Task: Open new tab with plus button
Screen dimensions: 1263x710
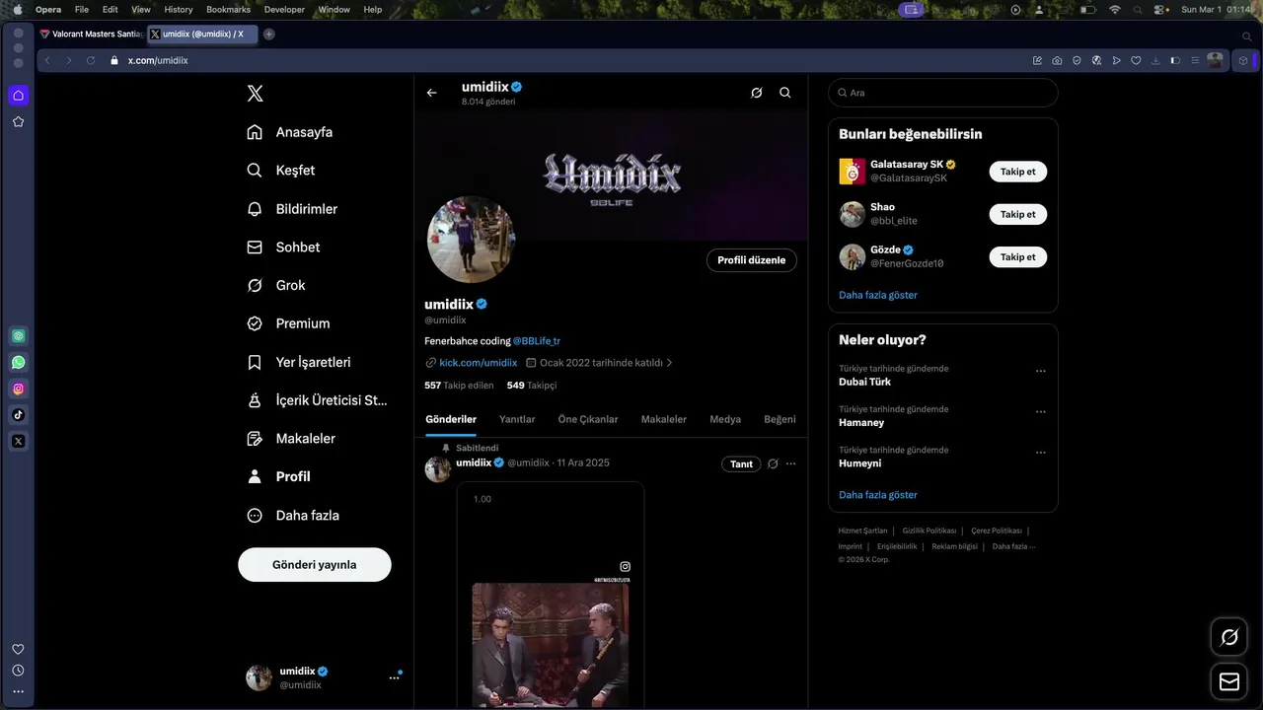Action: point(268,34)
